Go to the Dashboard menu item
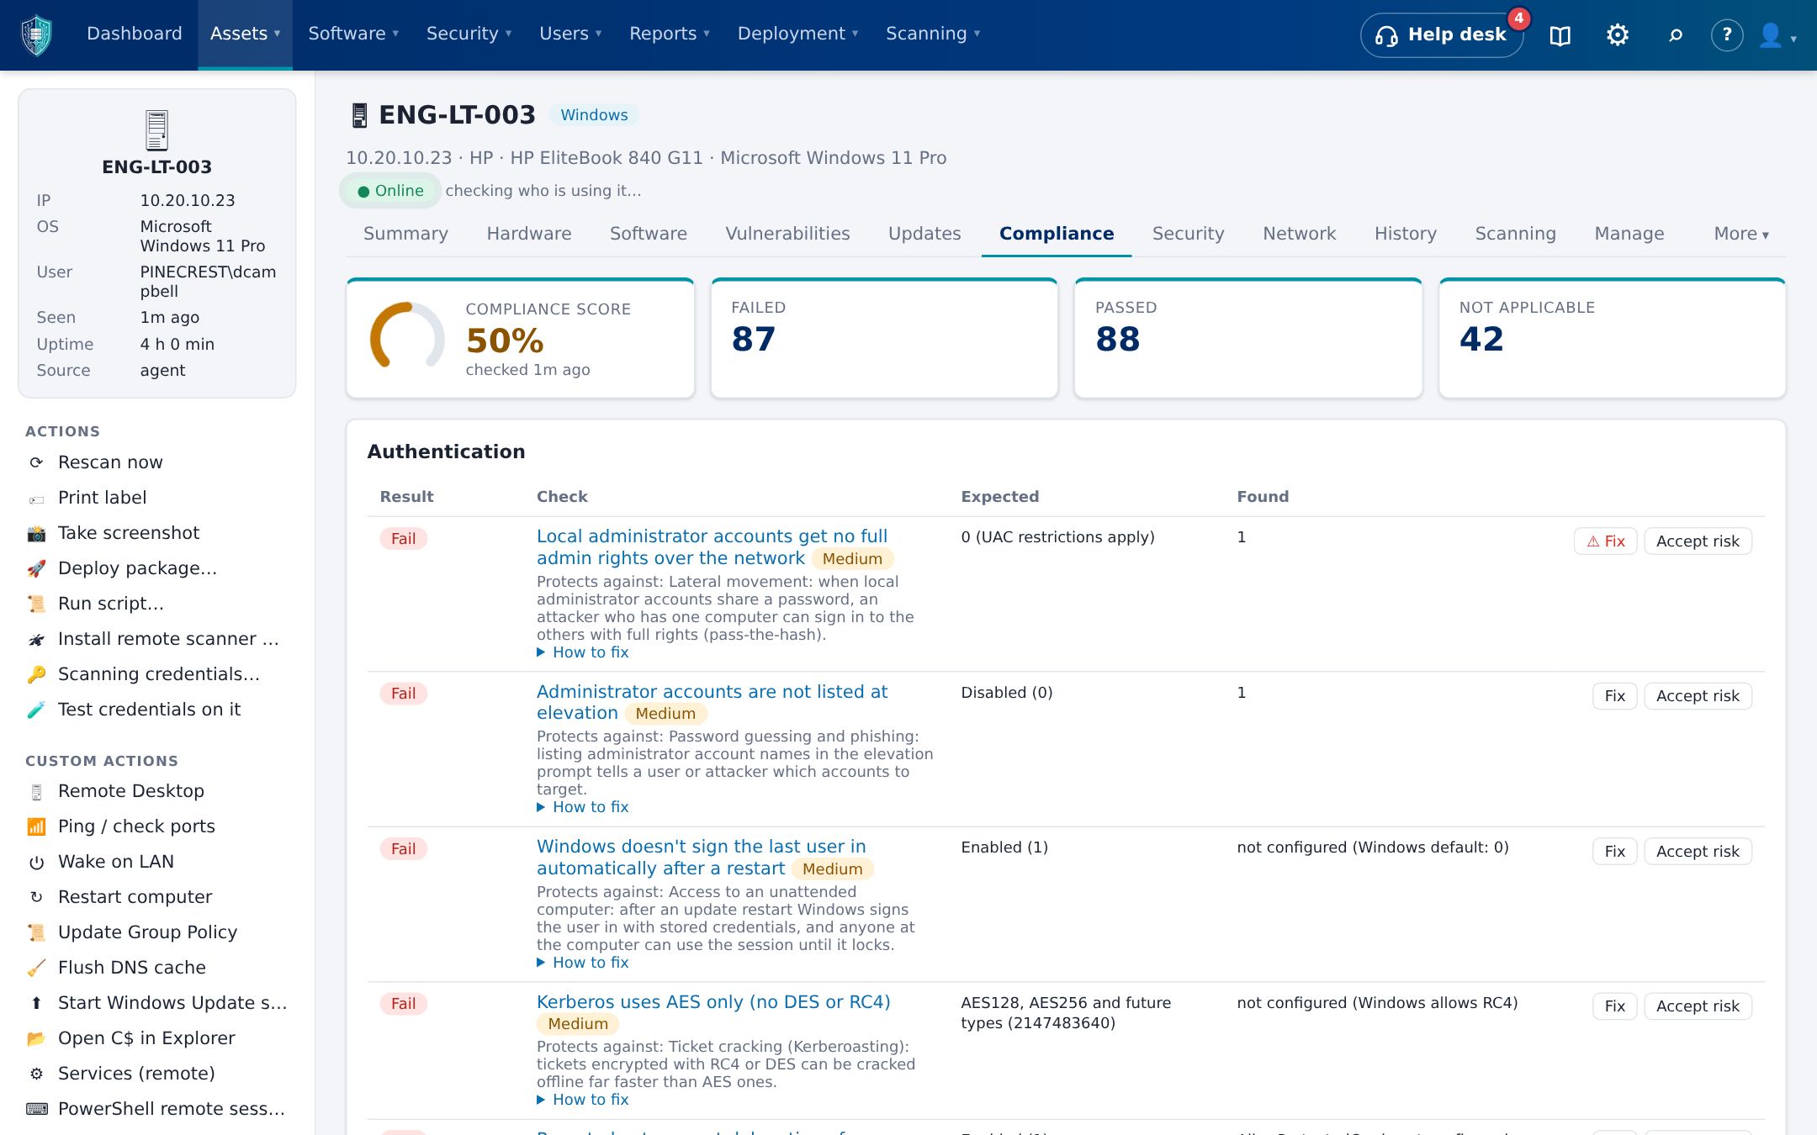The height and width of the screenshot is (1135, 1817). point(135,34)
